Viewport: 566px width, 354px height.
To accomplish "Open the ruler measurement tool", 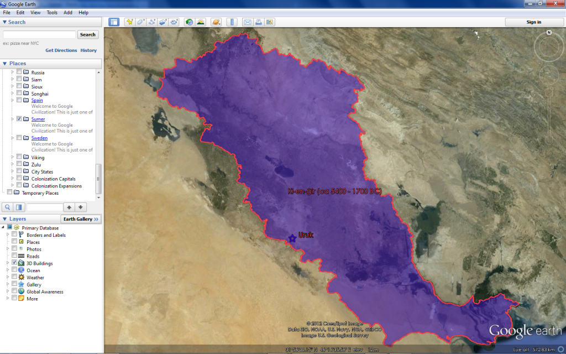I will click(232, 22).
